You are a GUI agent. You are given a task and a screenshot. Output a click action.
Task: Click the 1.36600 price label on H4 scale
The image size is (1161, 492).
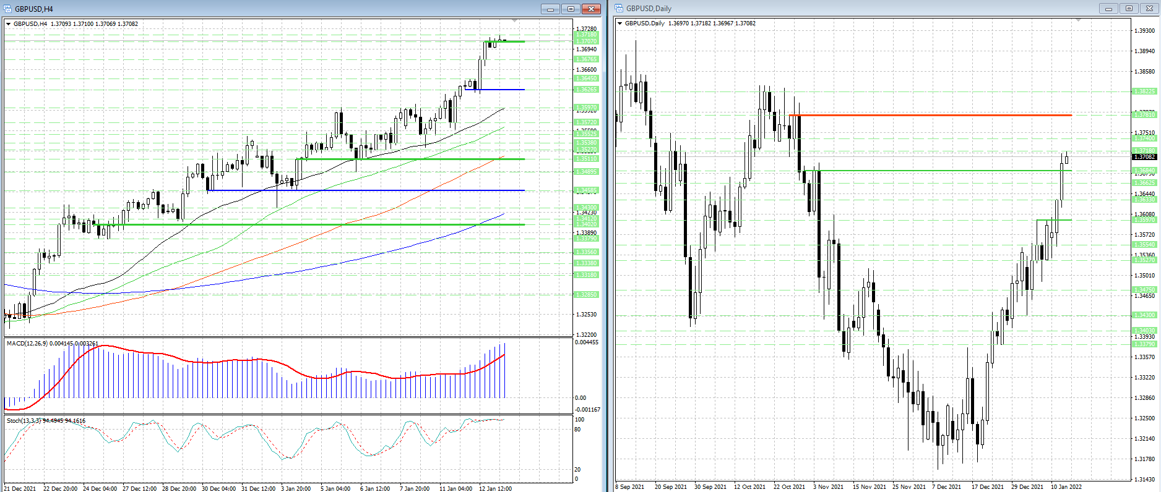586,70
